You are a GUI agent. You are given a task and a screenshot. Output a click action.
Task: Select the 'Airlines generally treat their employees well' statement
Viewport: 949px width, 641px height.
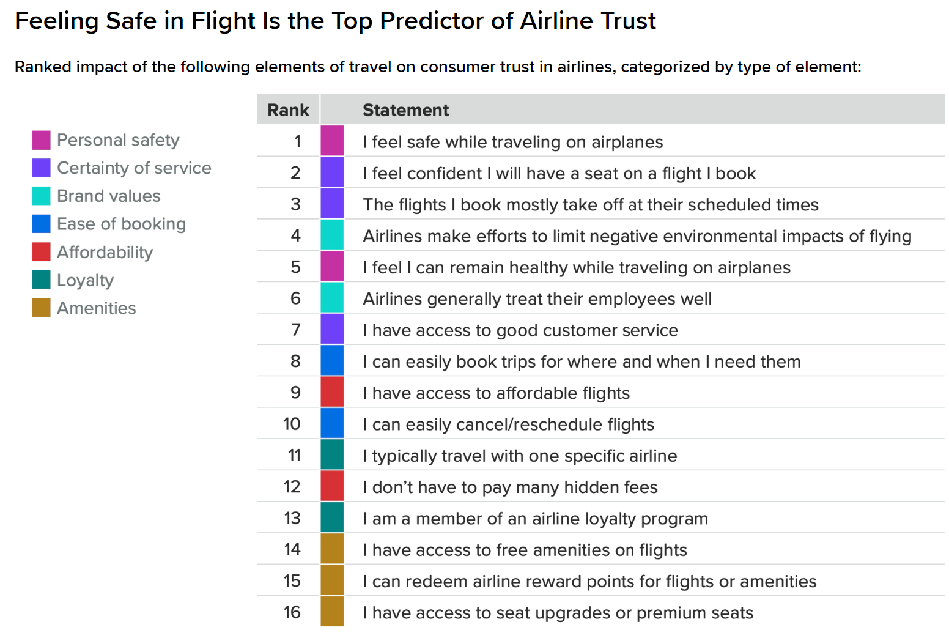537,299
